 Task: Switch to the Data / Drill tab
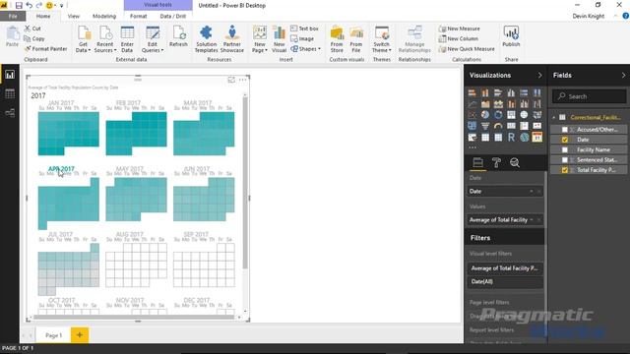(x=173, y=16)
